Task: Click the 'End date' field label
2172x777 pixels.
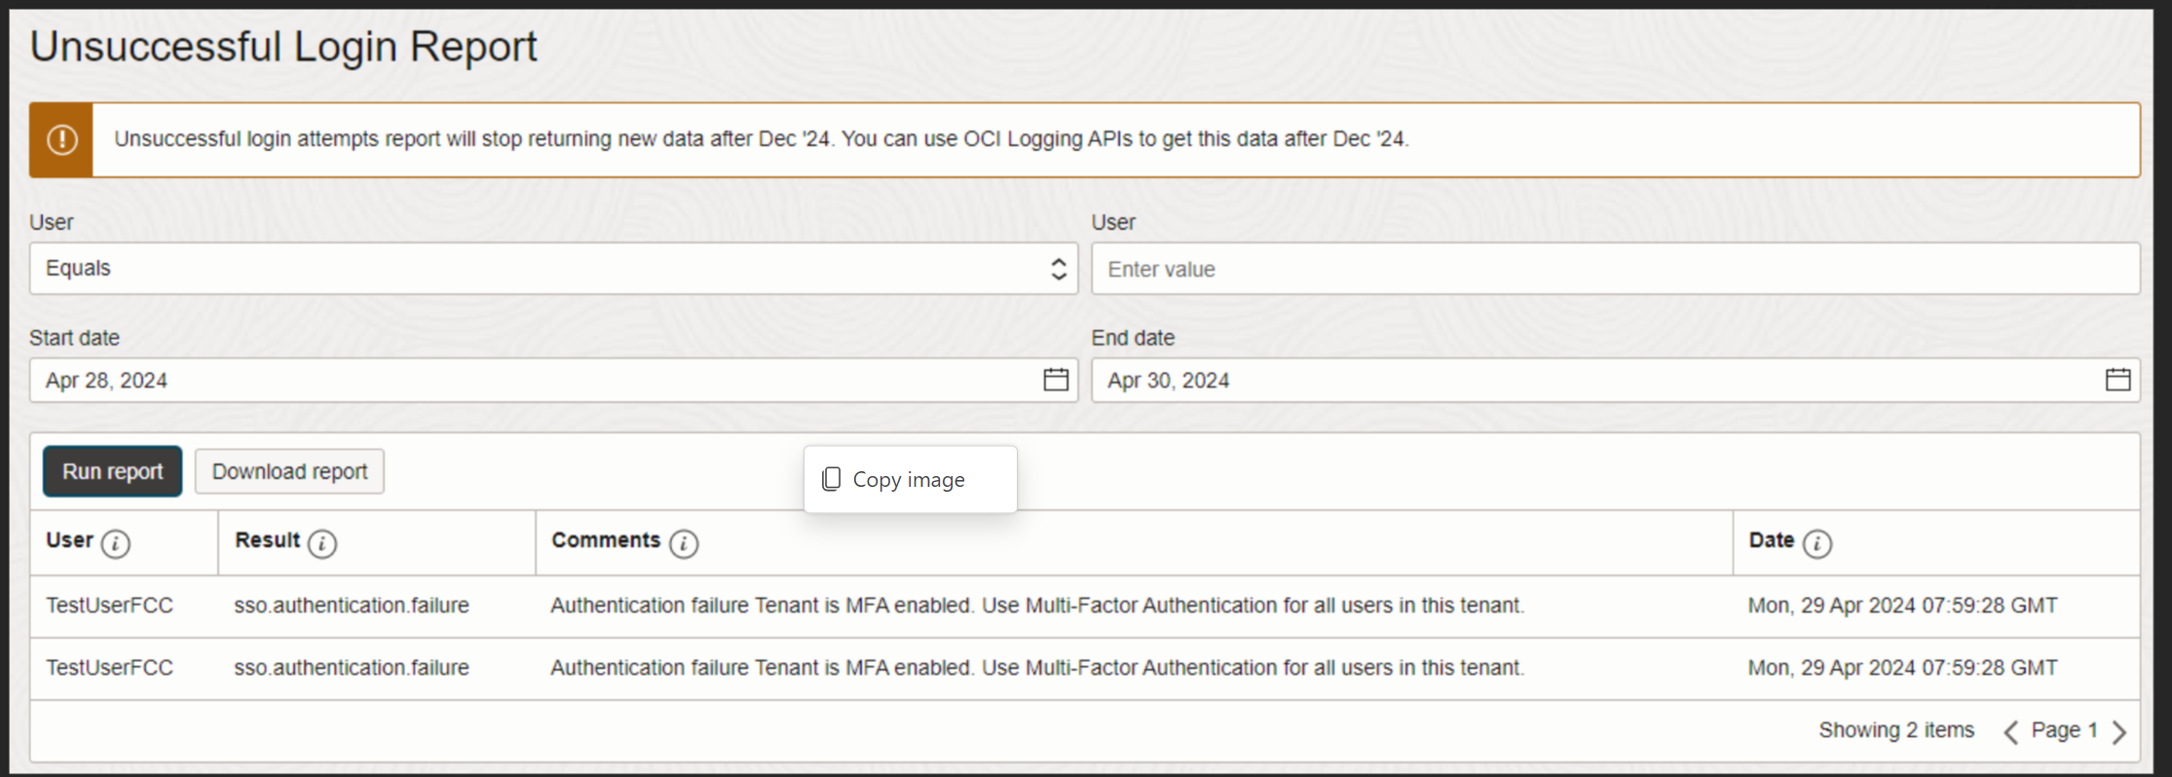Action: click(1133, 338)
